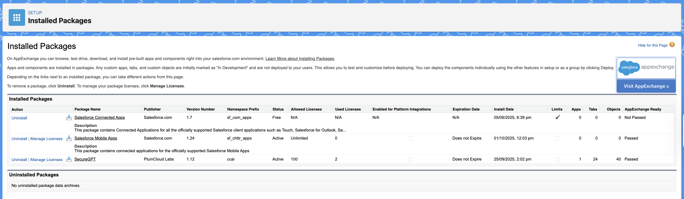Click the Salesforce AppExchange logo
Screen dimensions: 684x199
(646, 67)
